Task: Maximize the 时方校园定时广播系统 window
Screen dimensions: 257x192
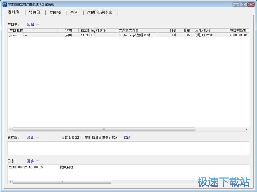Action: point(243,4)
